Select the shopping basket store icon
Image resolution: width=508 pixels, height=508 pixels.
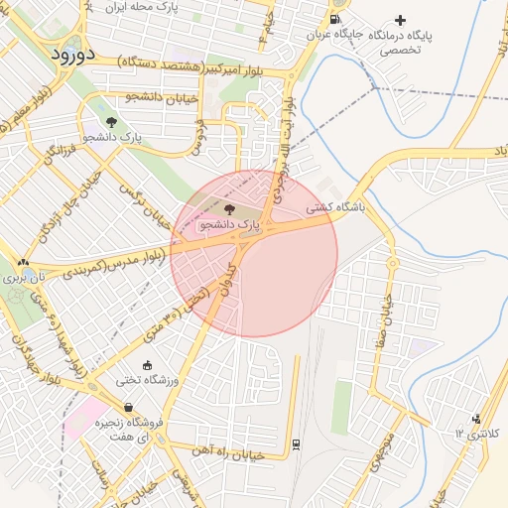coord(129,408)
